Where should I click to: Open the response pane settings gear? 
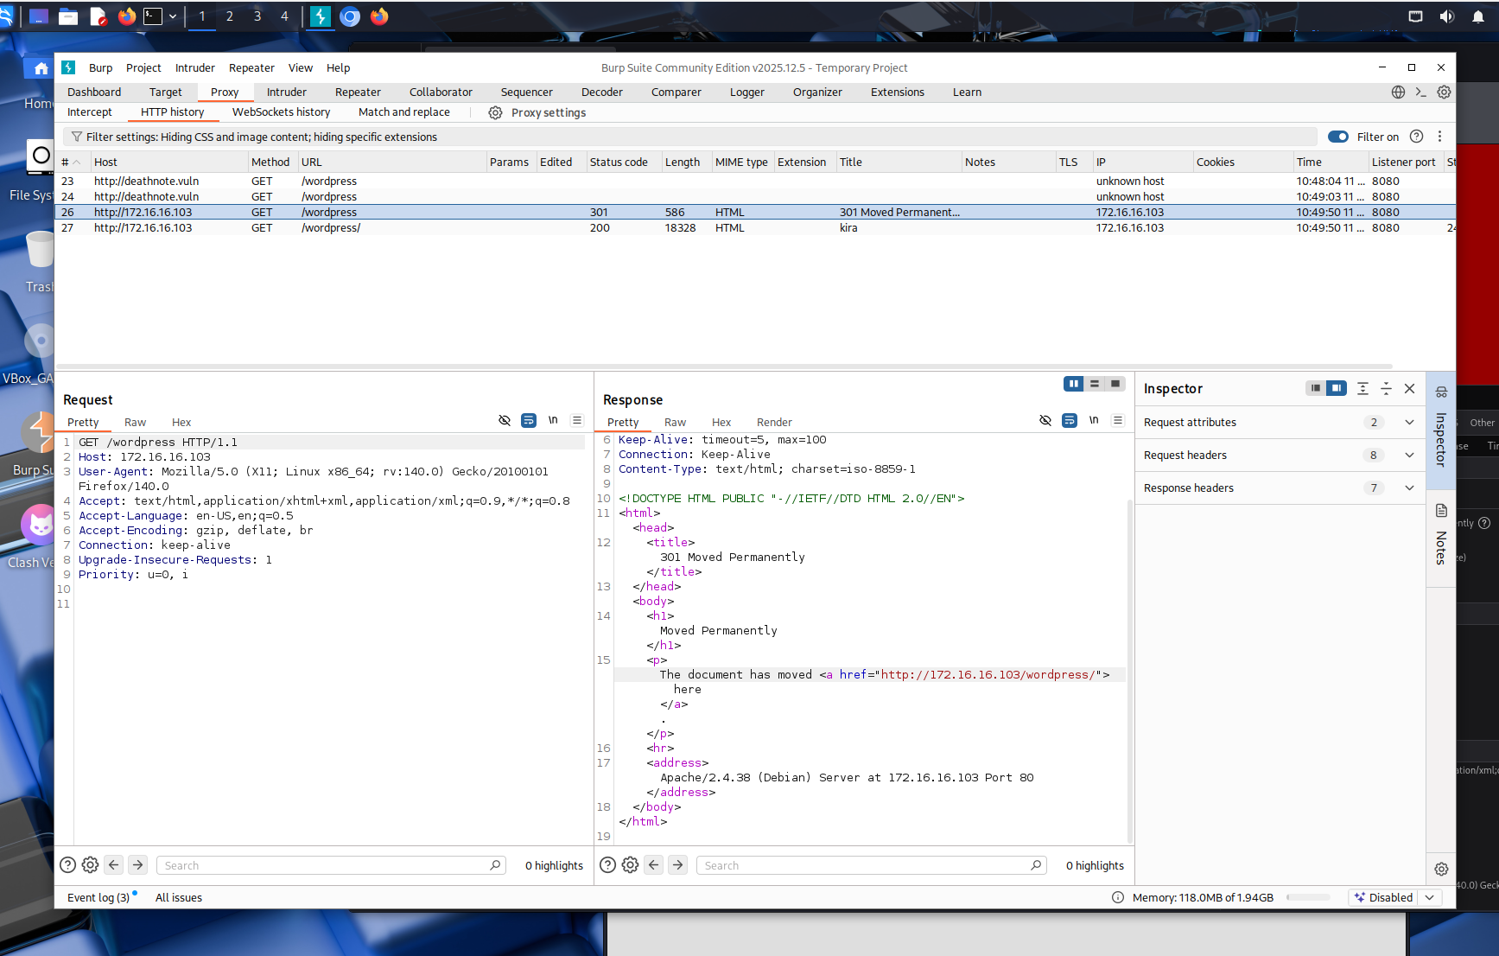coord(630,865)
